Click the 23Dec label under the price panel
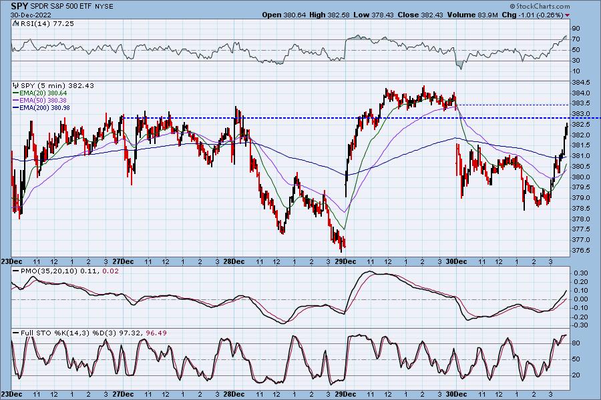Screen dimensions: 601x400 pyautogui.click(x=11, y=262)
